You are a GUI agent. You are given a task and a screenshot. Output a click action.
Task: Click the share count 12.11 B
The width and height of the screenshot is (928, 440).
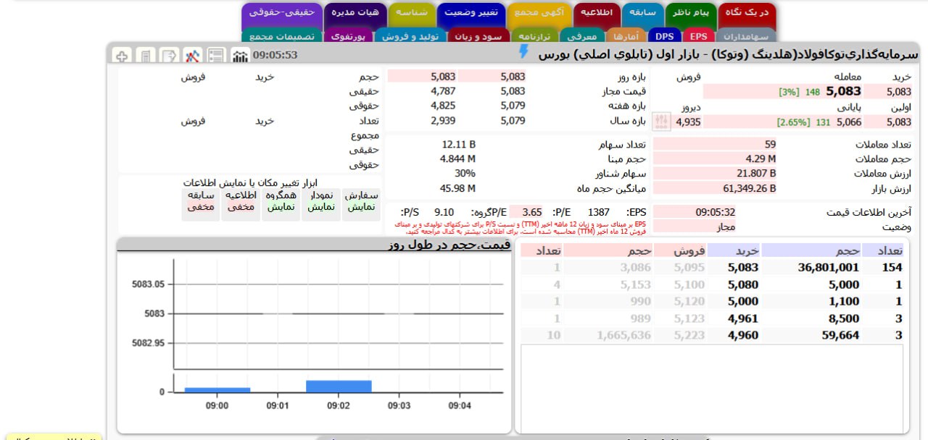click(457, 144)
